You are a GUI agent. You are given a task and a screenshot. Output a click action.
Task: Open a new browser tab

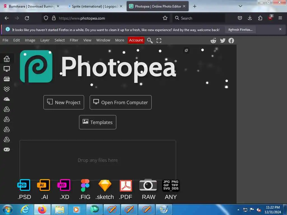click(x=195, y=6)
